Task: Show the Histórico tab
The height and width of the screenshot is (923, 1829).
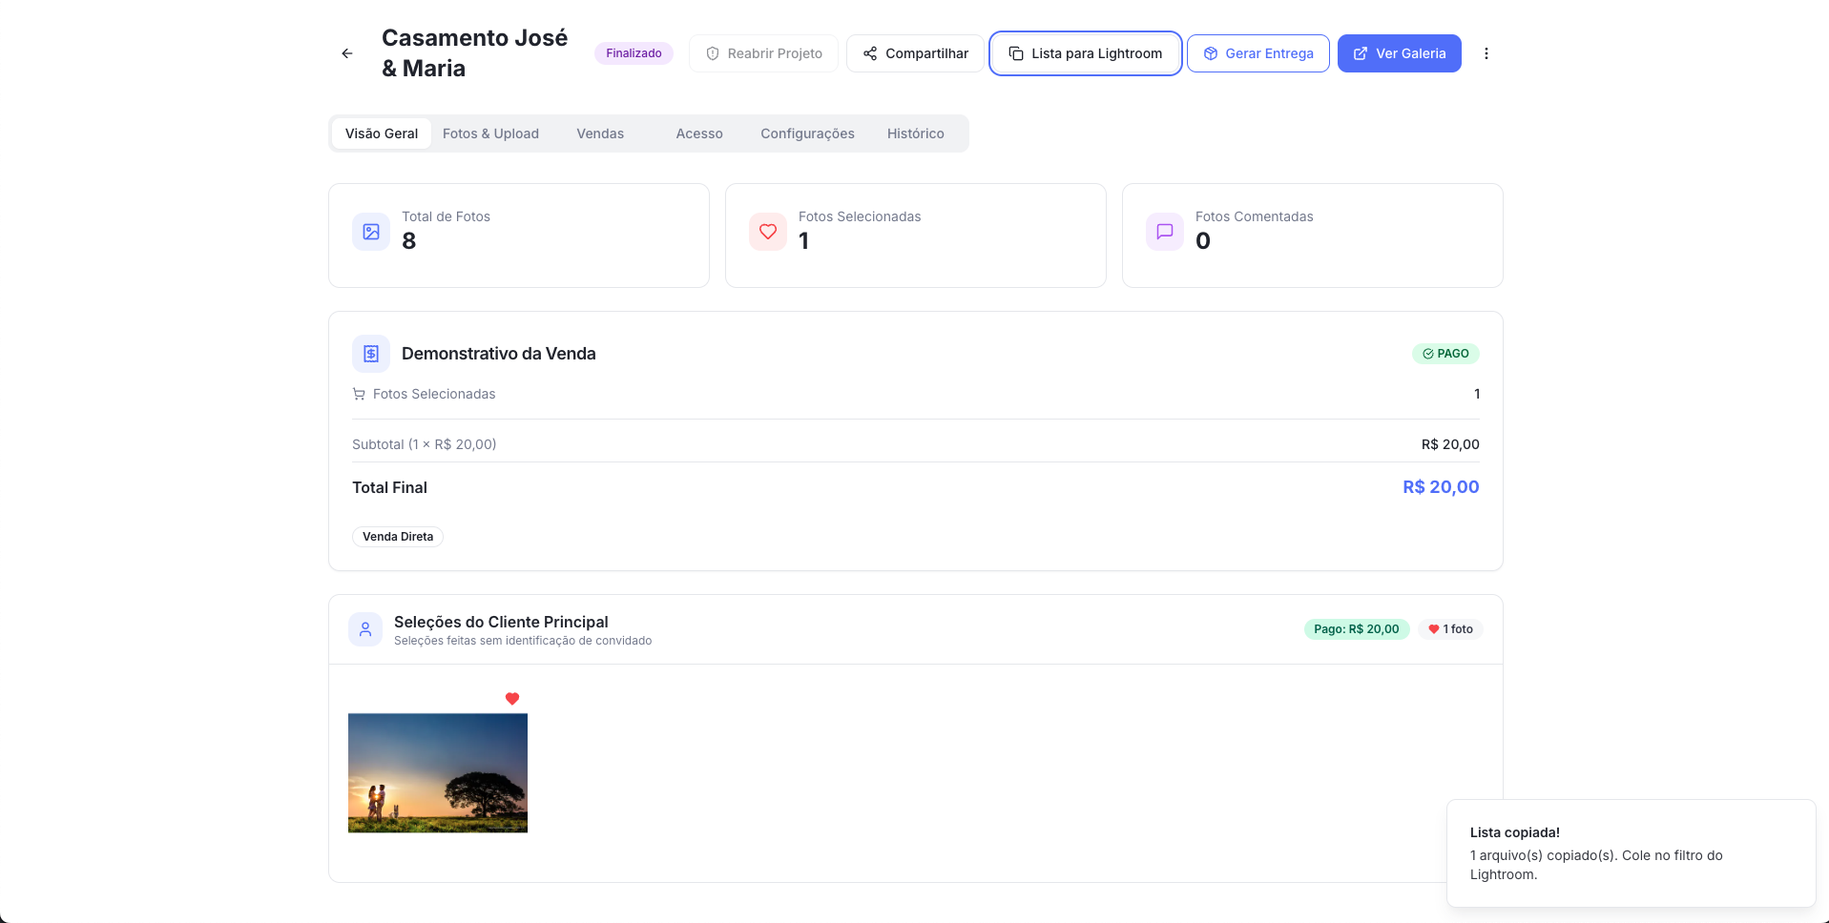Action: [x=916, y=133]
